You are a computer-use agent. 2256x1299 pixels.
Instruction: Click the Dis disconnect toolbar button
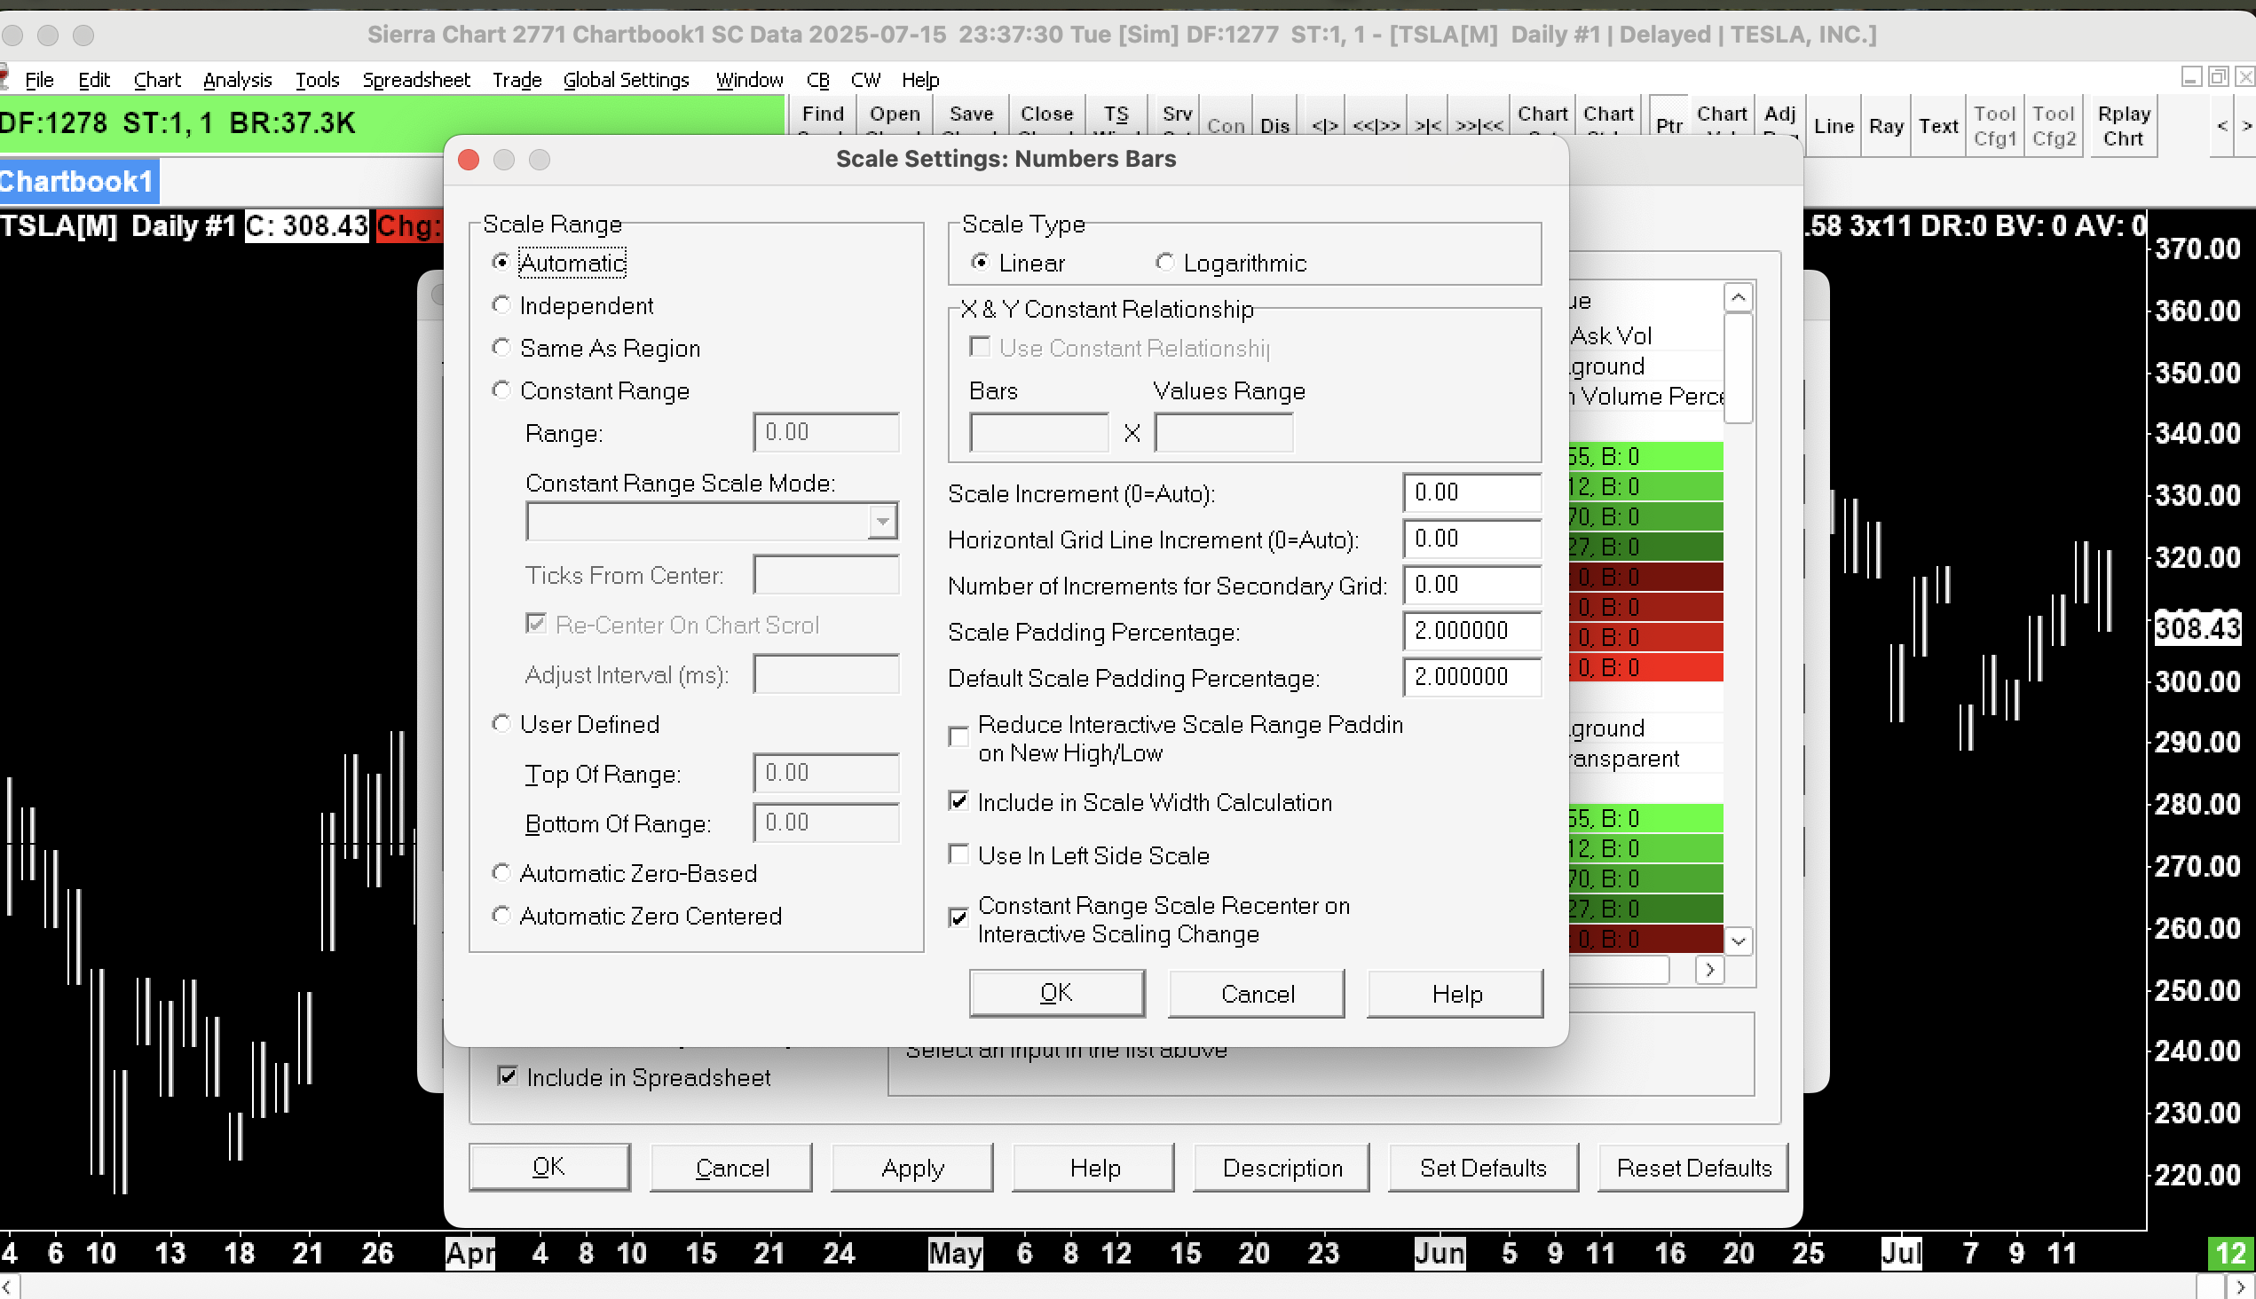point(1274,127)
